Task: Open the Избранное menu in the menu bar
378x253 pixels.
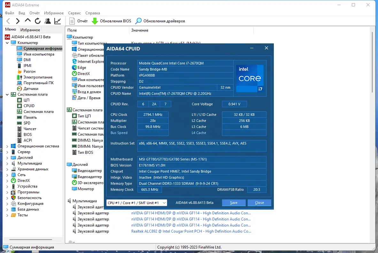Action: pos(54,13)
